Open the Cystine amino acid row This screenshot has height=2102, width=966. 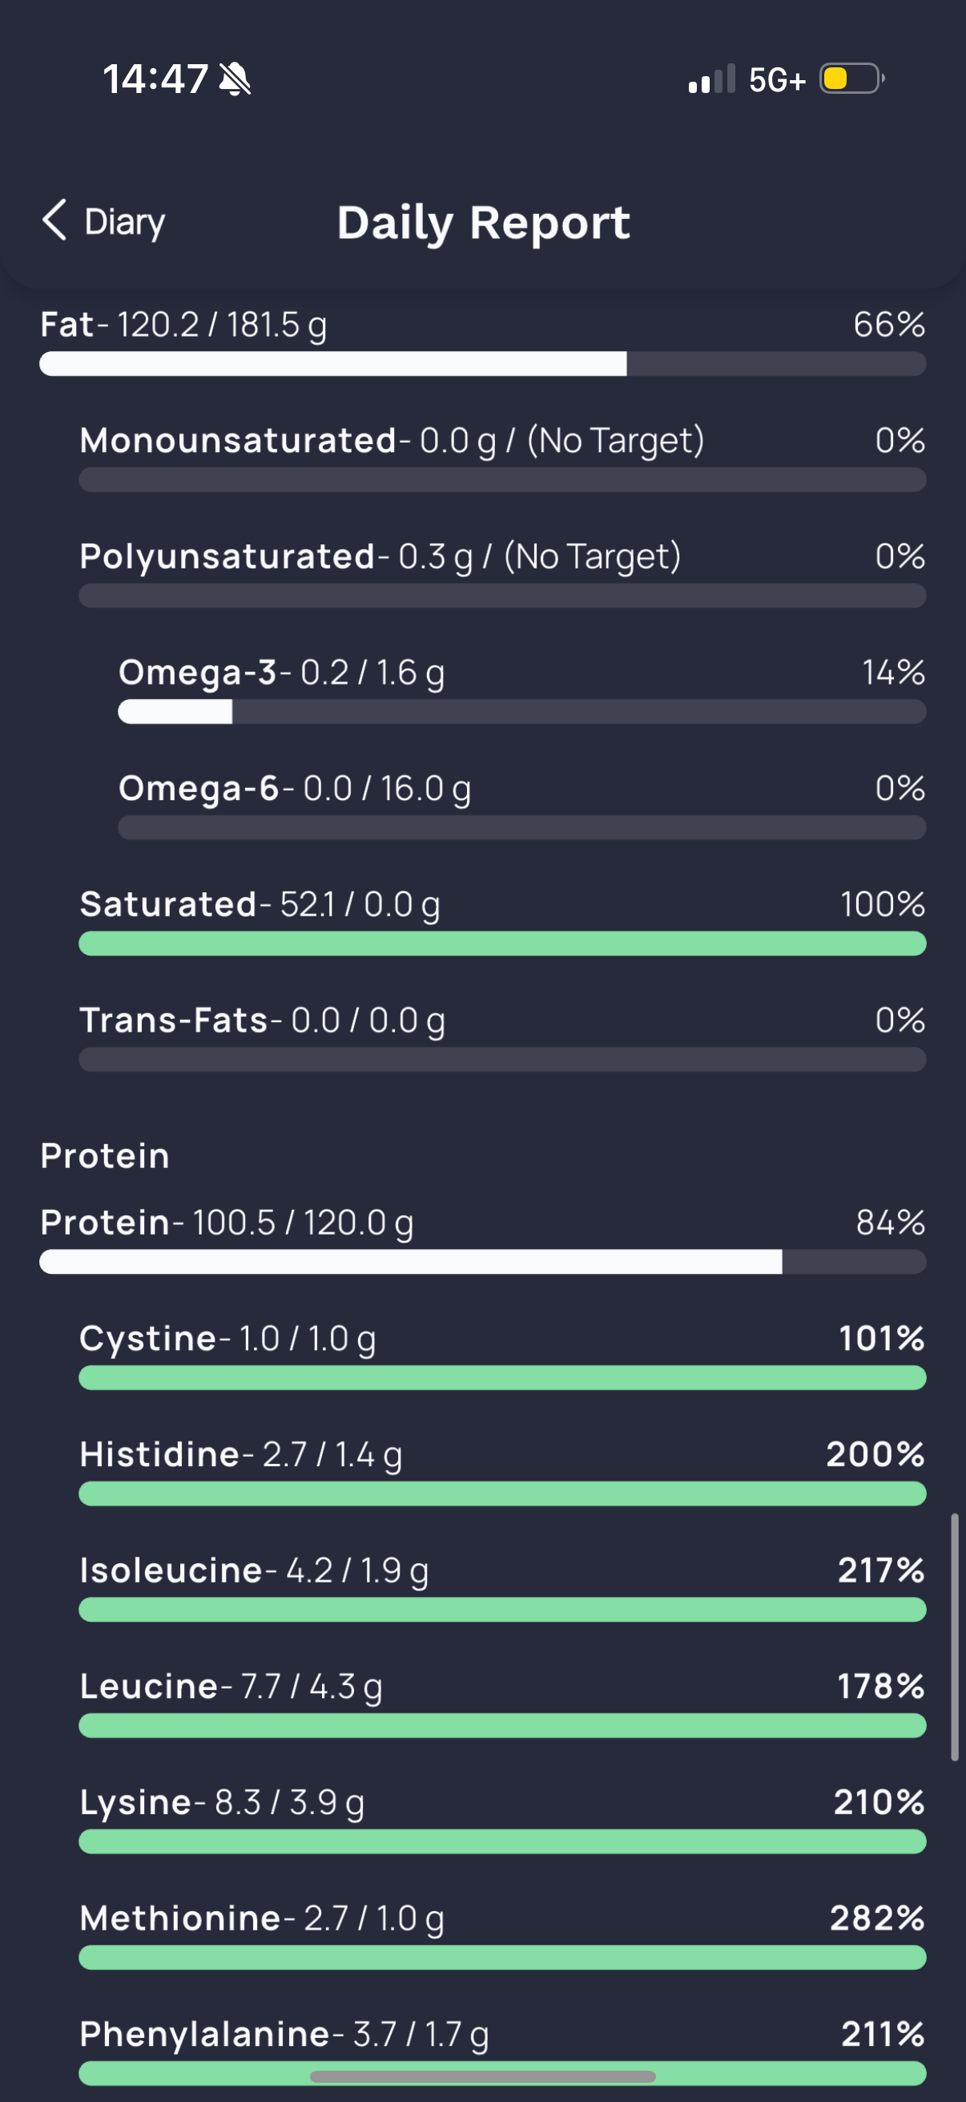(x=502, y=1356)
